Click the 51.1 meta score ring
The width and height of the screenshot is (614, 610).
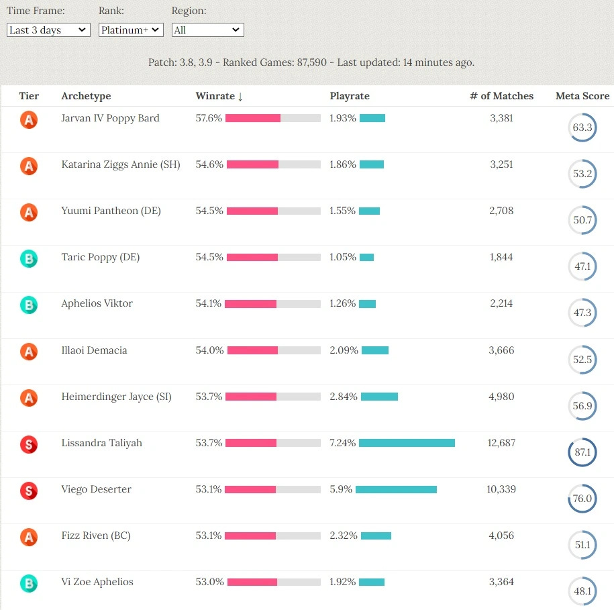[x=582, y=545]
